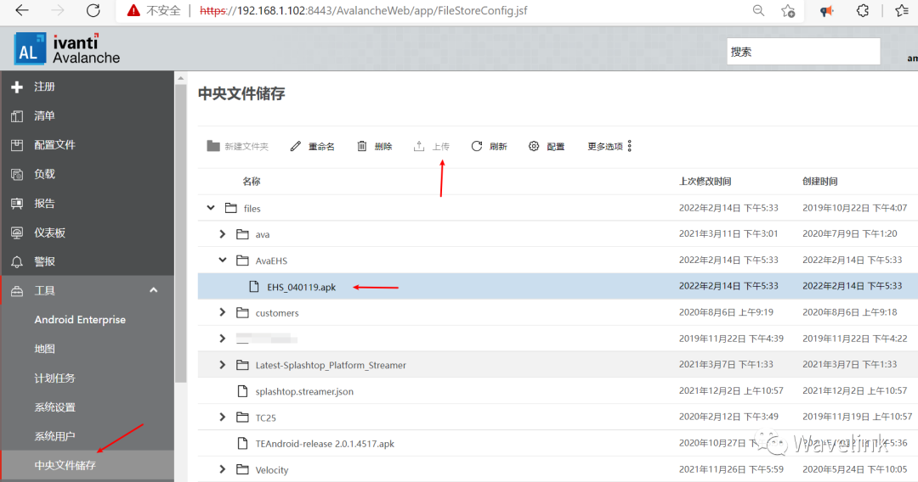Viewport: 918px width, 482px height.
Task: Click the Delete (删除) trash icon
Action: coord(362,146)
